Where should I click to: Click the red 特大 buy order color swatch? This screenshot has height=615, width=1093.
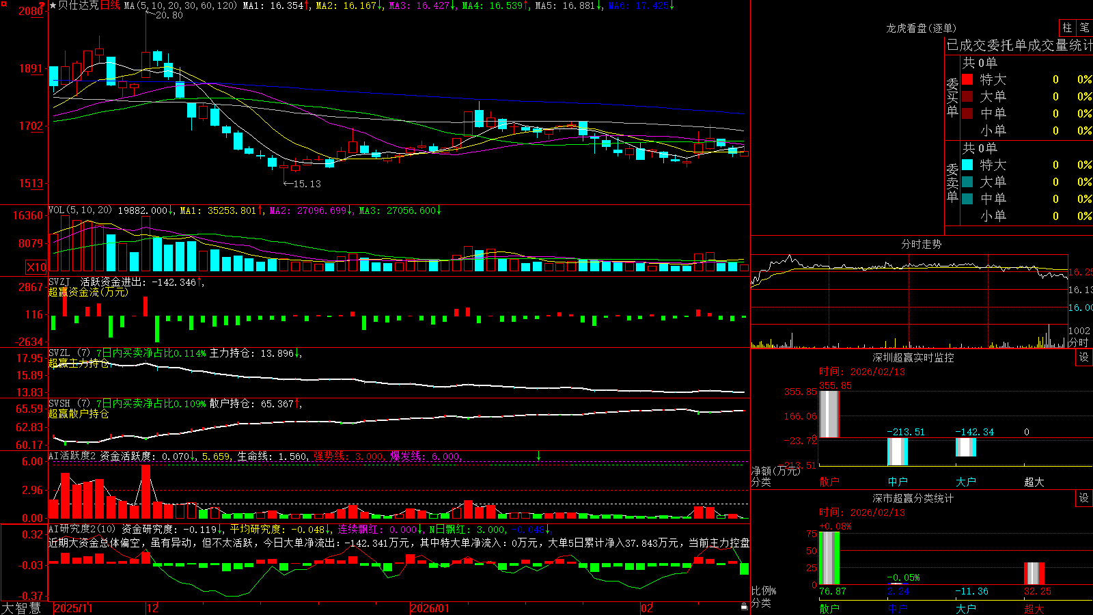point(967,79)
